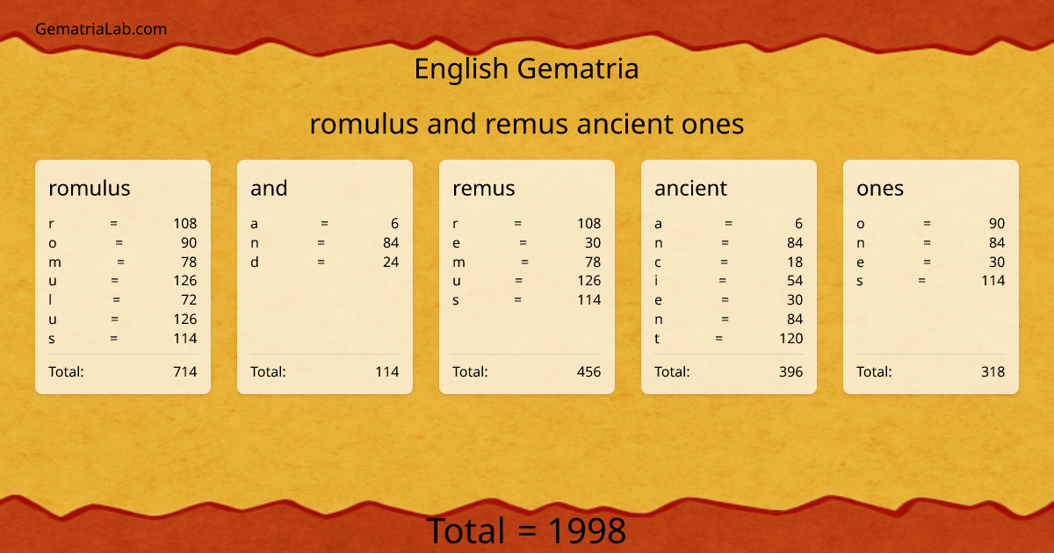The height and width of the screenshot is (553, 1054).
Task: Click value 72 for letter l in romulus
Action: [x=189, y=300]
